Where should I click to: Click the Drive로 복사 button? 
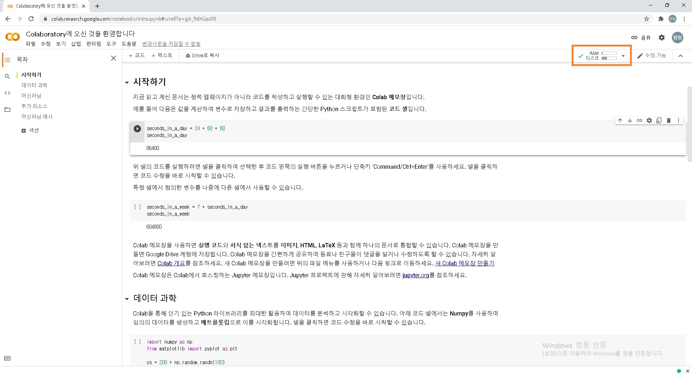click(x=202, y=56)
